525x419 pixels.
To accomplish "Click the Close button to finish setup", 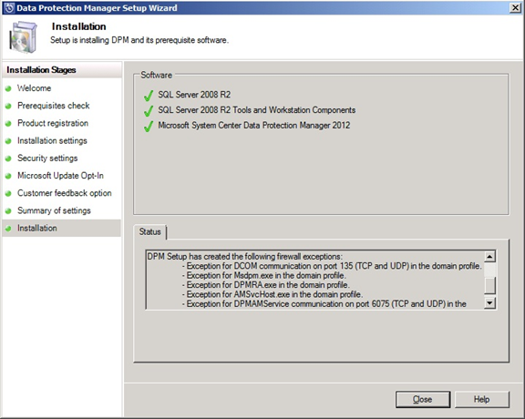I will click(423, 399).
